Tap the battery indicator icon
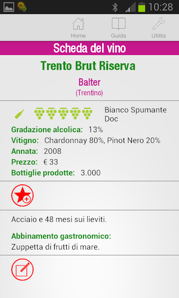Image resolution: width=179 pixels, height=298 pixels. [142, 7]
